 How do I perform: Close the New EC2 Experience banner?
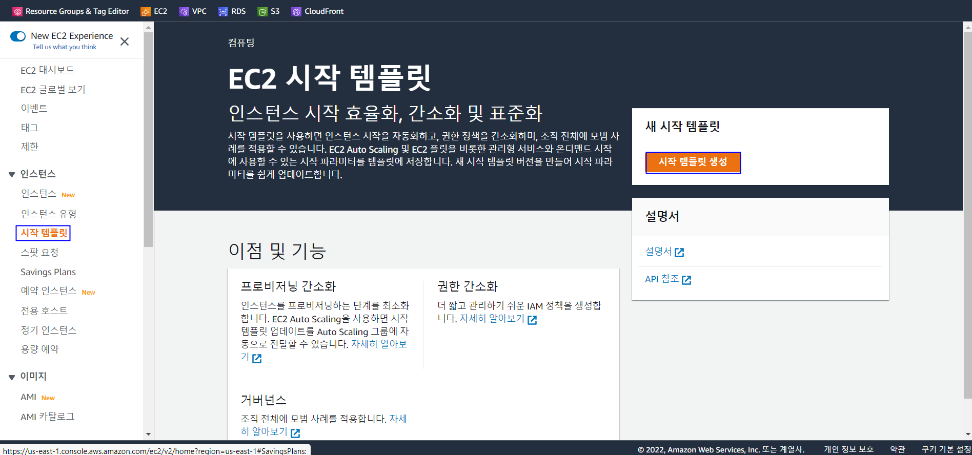[125, 42]
